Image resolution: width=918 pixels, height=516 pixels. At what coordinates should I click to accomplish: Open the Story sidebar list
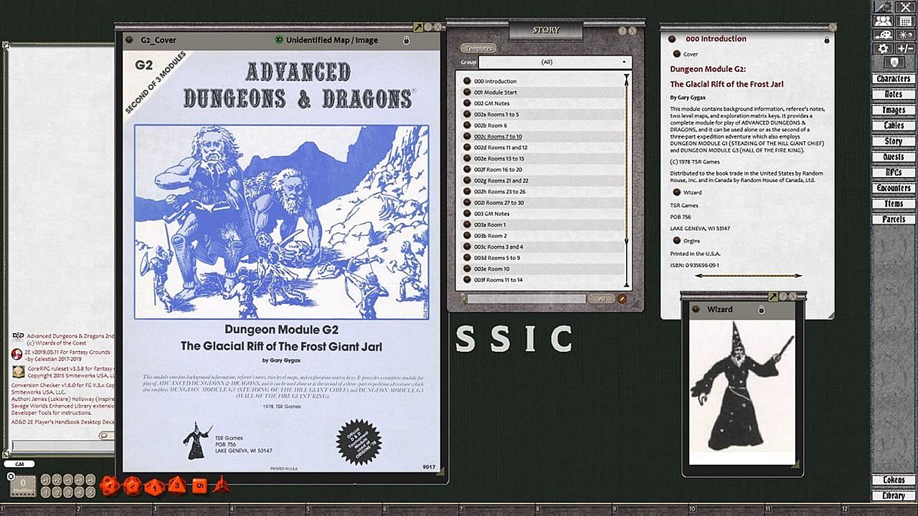893,142
